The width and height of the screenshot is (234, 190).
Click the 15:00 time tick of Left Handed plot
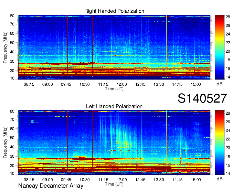(x=196, y=180)
